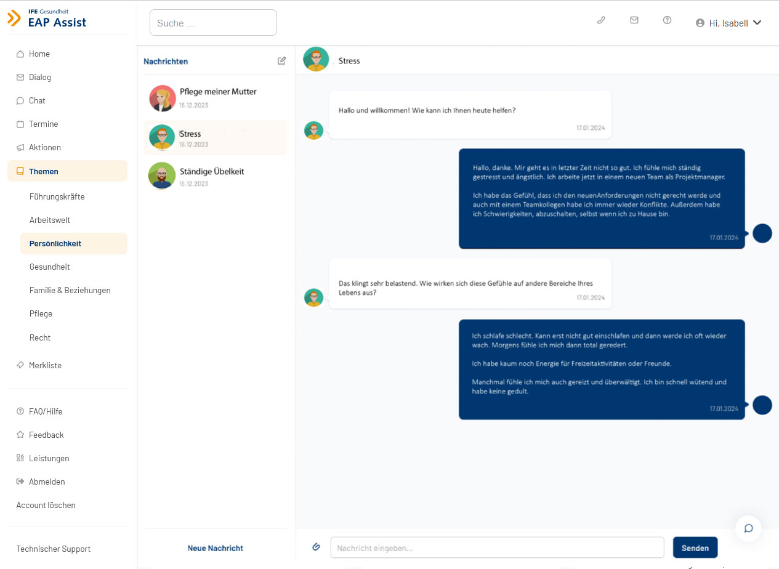Open the envelope mail icon in top bar
Viewport: 779px width, 569px height.
tap(634, 20)
